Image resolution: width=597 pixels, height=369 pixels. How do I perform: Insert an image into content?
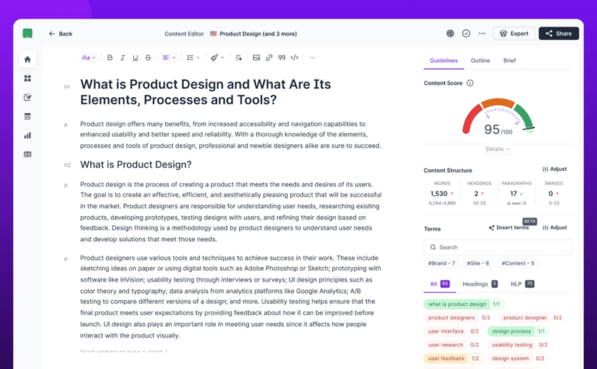coord(256,58)
